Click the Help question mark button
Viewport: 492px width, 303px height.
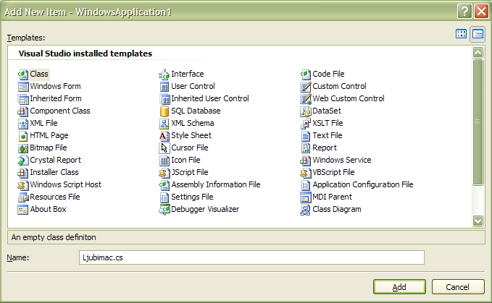tap(464, 11)
